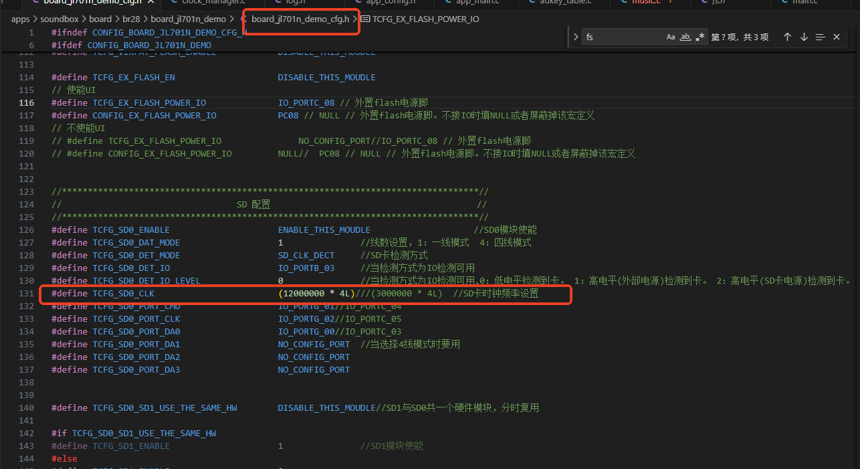
Task: Focus the find input containing 'fs'
Action: pyautogui.click(x=623, y=37)
